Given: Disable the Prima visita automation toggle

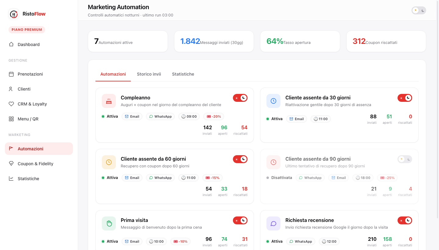Looking at the screenshot, I should click(x=240, y=220).
